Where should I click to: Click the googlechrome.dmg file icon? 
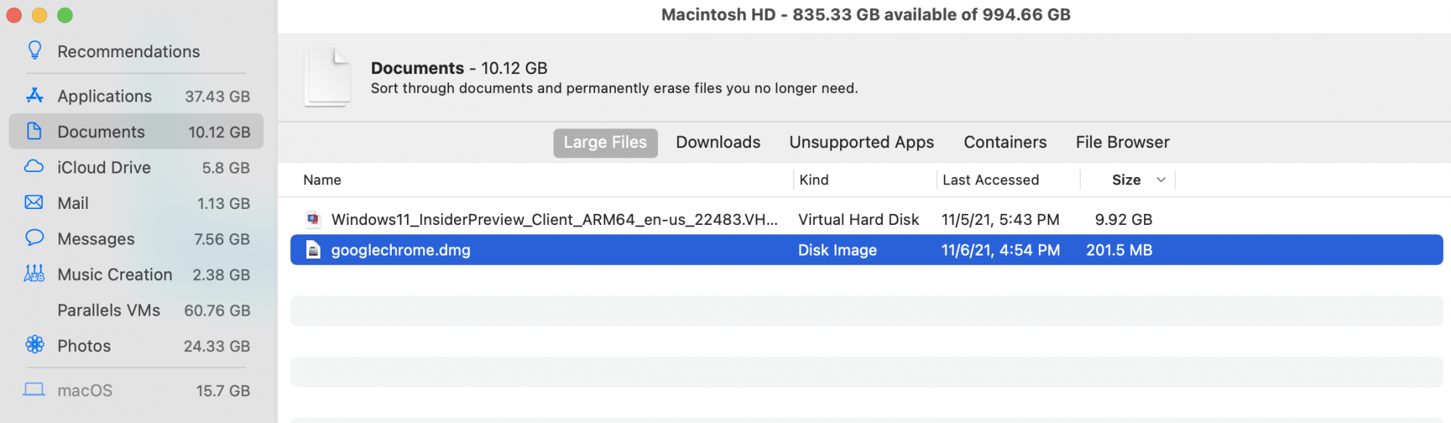pyautogui.click(x=313, y=250)
